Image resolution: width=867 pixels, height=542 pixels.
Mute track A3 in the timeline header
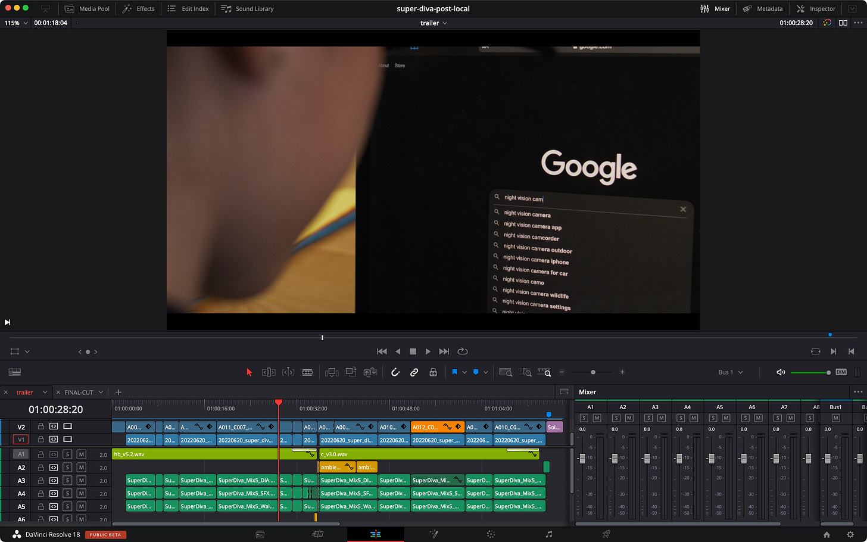tap(81, 481)
